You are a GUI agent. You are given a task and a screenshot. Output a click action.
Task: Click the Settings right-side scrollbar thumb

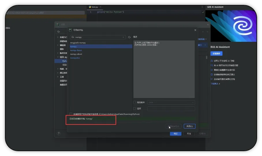point(207,57)
